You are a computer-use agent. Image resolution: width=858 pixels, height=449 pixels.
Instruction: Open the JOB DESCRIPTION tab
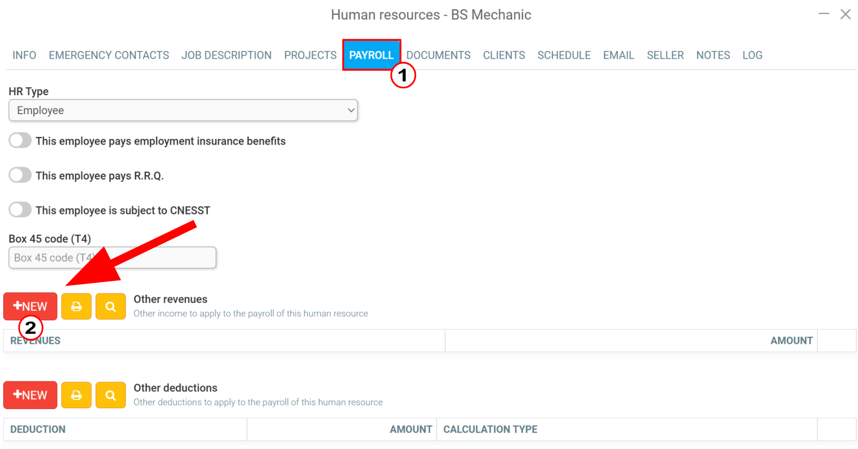226,55
